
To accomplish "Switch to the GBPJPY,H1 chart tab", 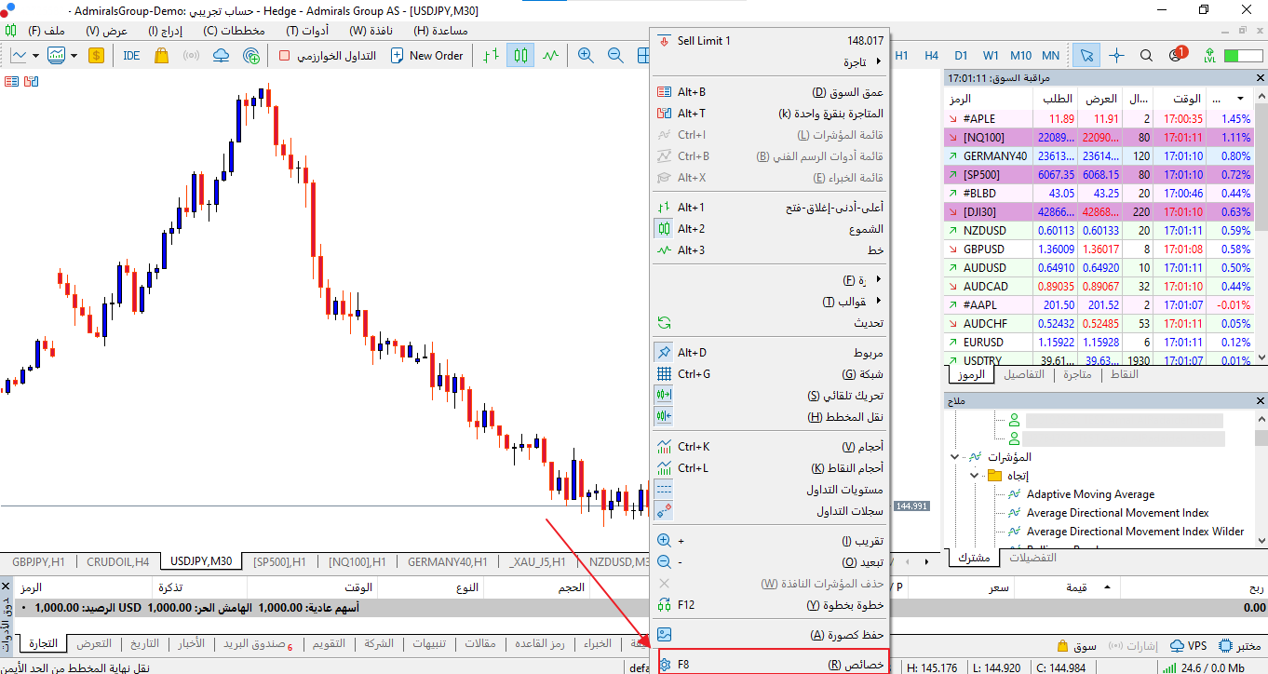I will [x=38, y=561].
